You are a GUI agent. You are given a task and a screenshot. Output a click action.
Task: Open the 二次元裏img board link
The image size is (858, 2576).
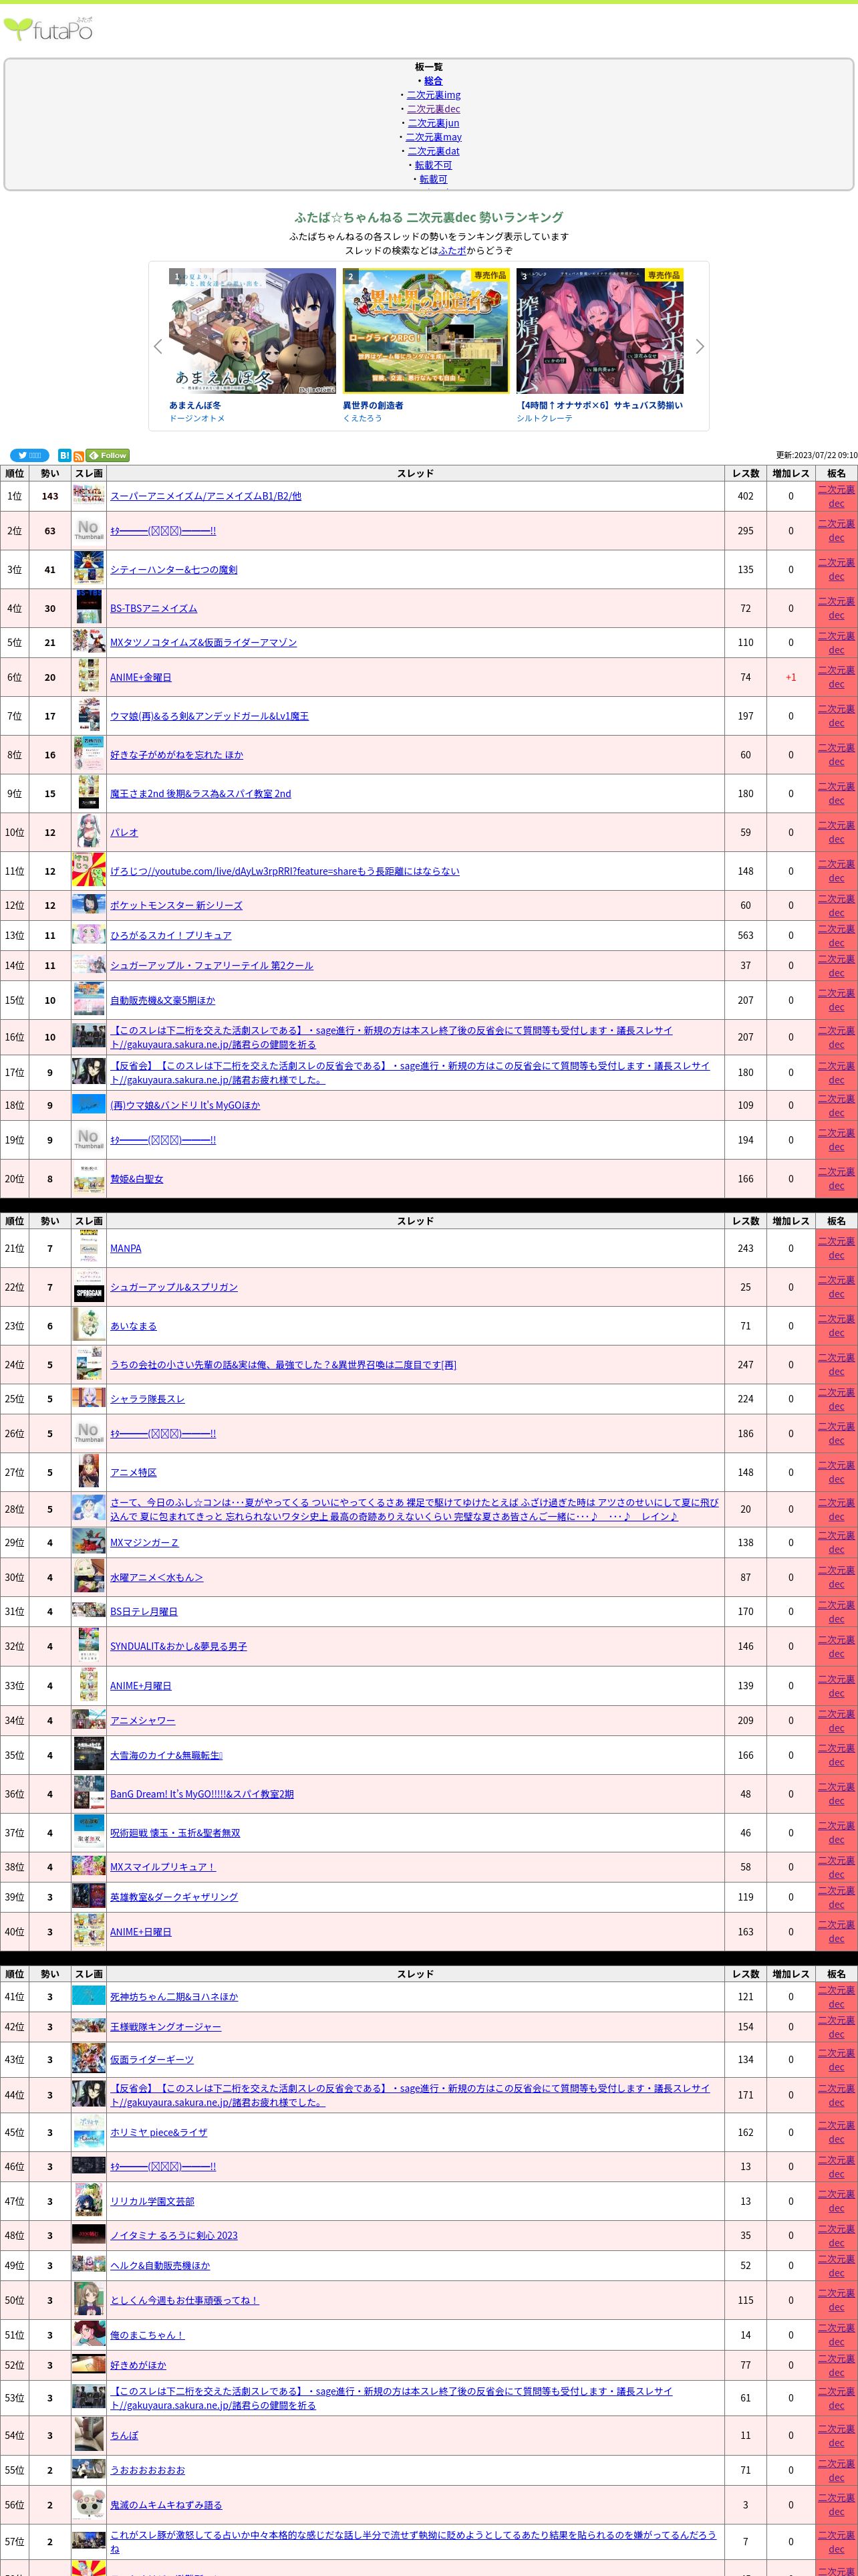coord(434,95)
